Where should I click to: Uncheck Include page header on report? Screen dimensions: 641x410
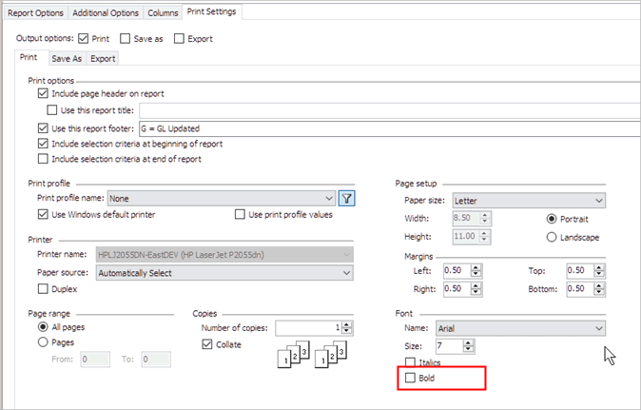click(x=43, y=94)
